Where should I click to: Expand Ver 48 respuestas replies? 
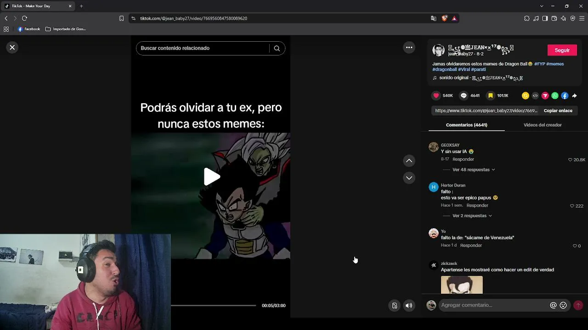click(x=474, y=170)
